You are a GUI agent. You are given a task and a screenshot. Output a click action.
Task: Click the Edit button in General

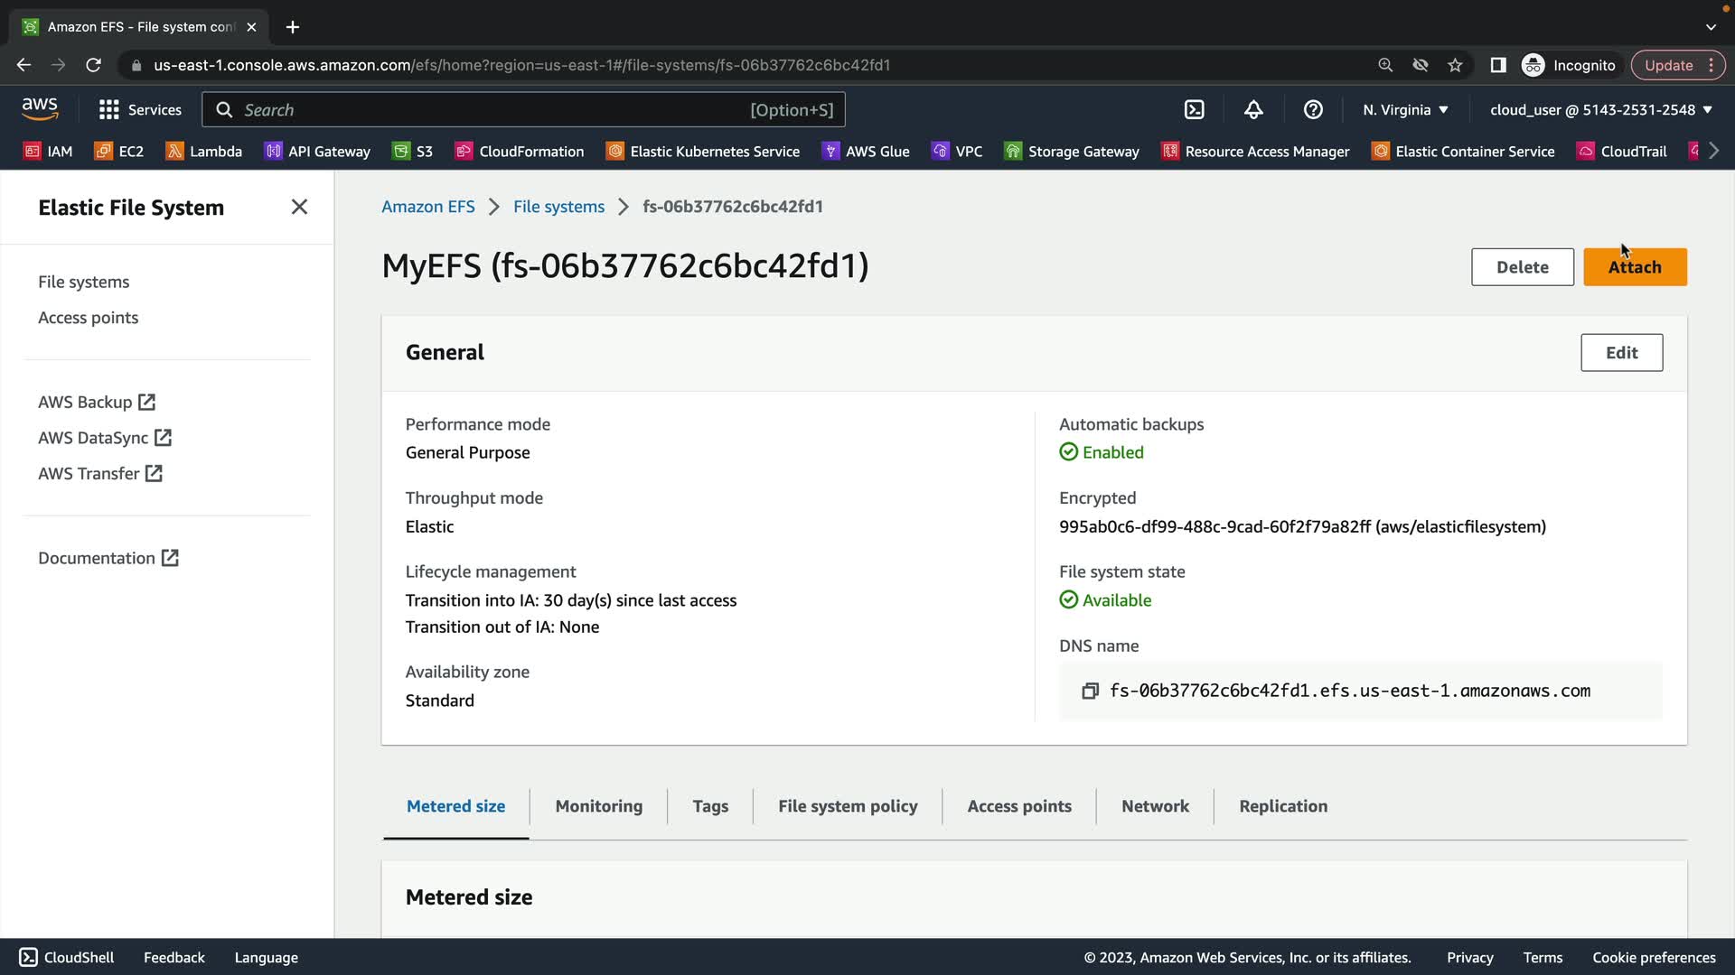coord(1621,353)
